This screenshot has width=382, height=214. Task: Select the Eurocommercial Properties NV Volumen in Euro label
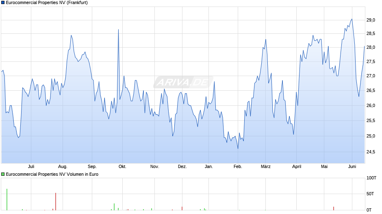coord(52,174)
